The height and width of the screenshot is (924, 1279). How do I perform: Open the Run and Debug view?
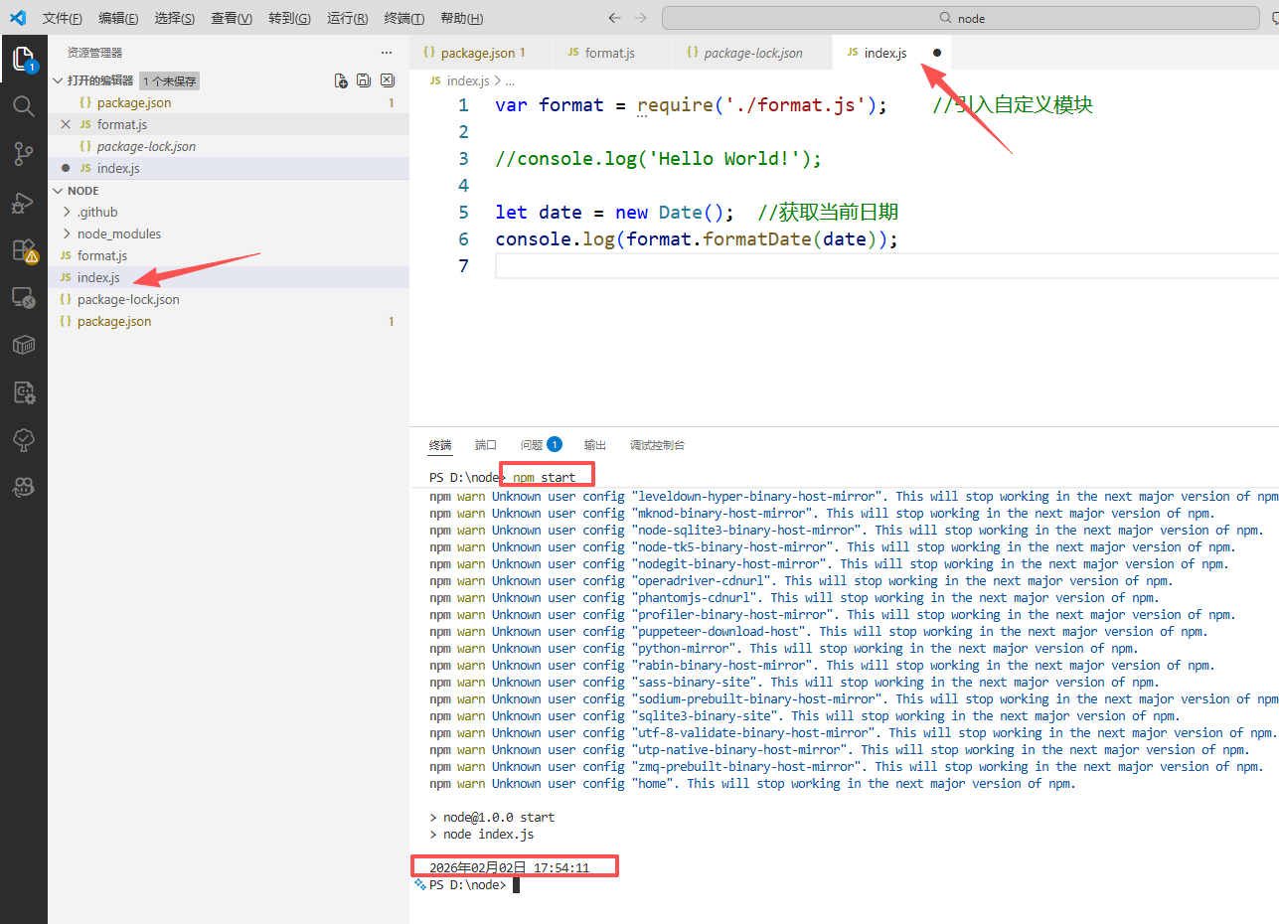coord(23,203)
